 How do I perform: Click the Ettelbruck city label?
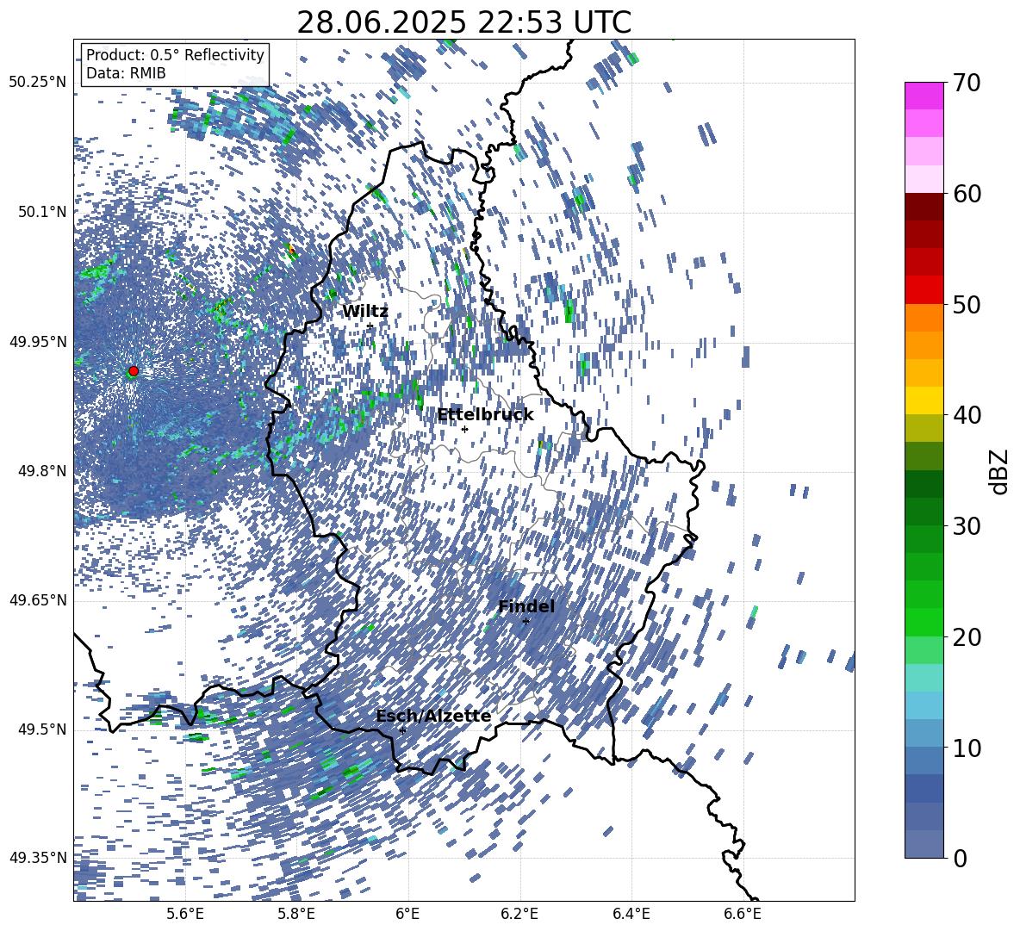click(x=485, y=415)
